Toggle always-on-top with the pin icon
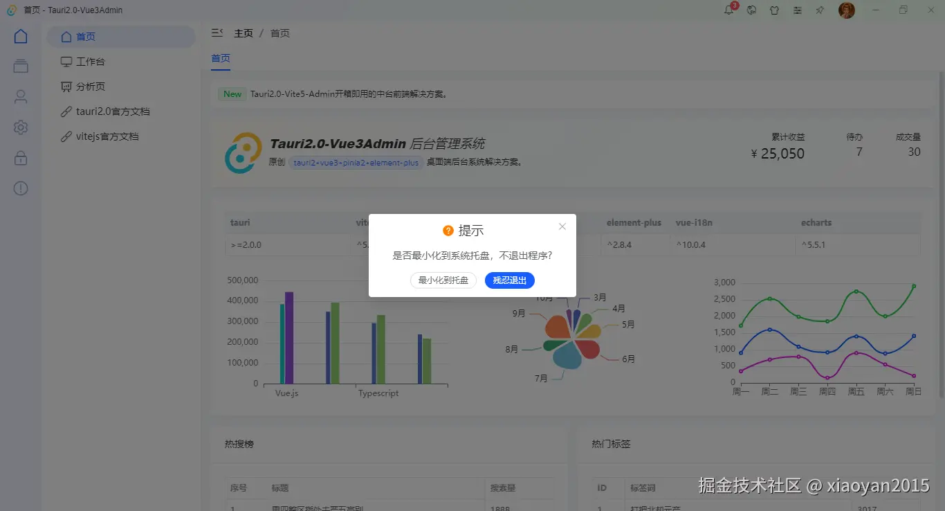Viewport: 945px width, 511px height. tap(820, 10)
